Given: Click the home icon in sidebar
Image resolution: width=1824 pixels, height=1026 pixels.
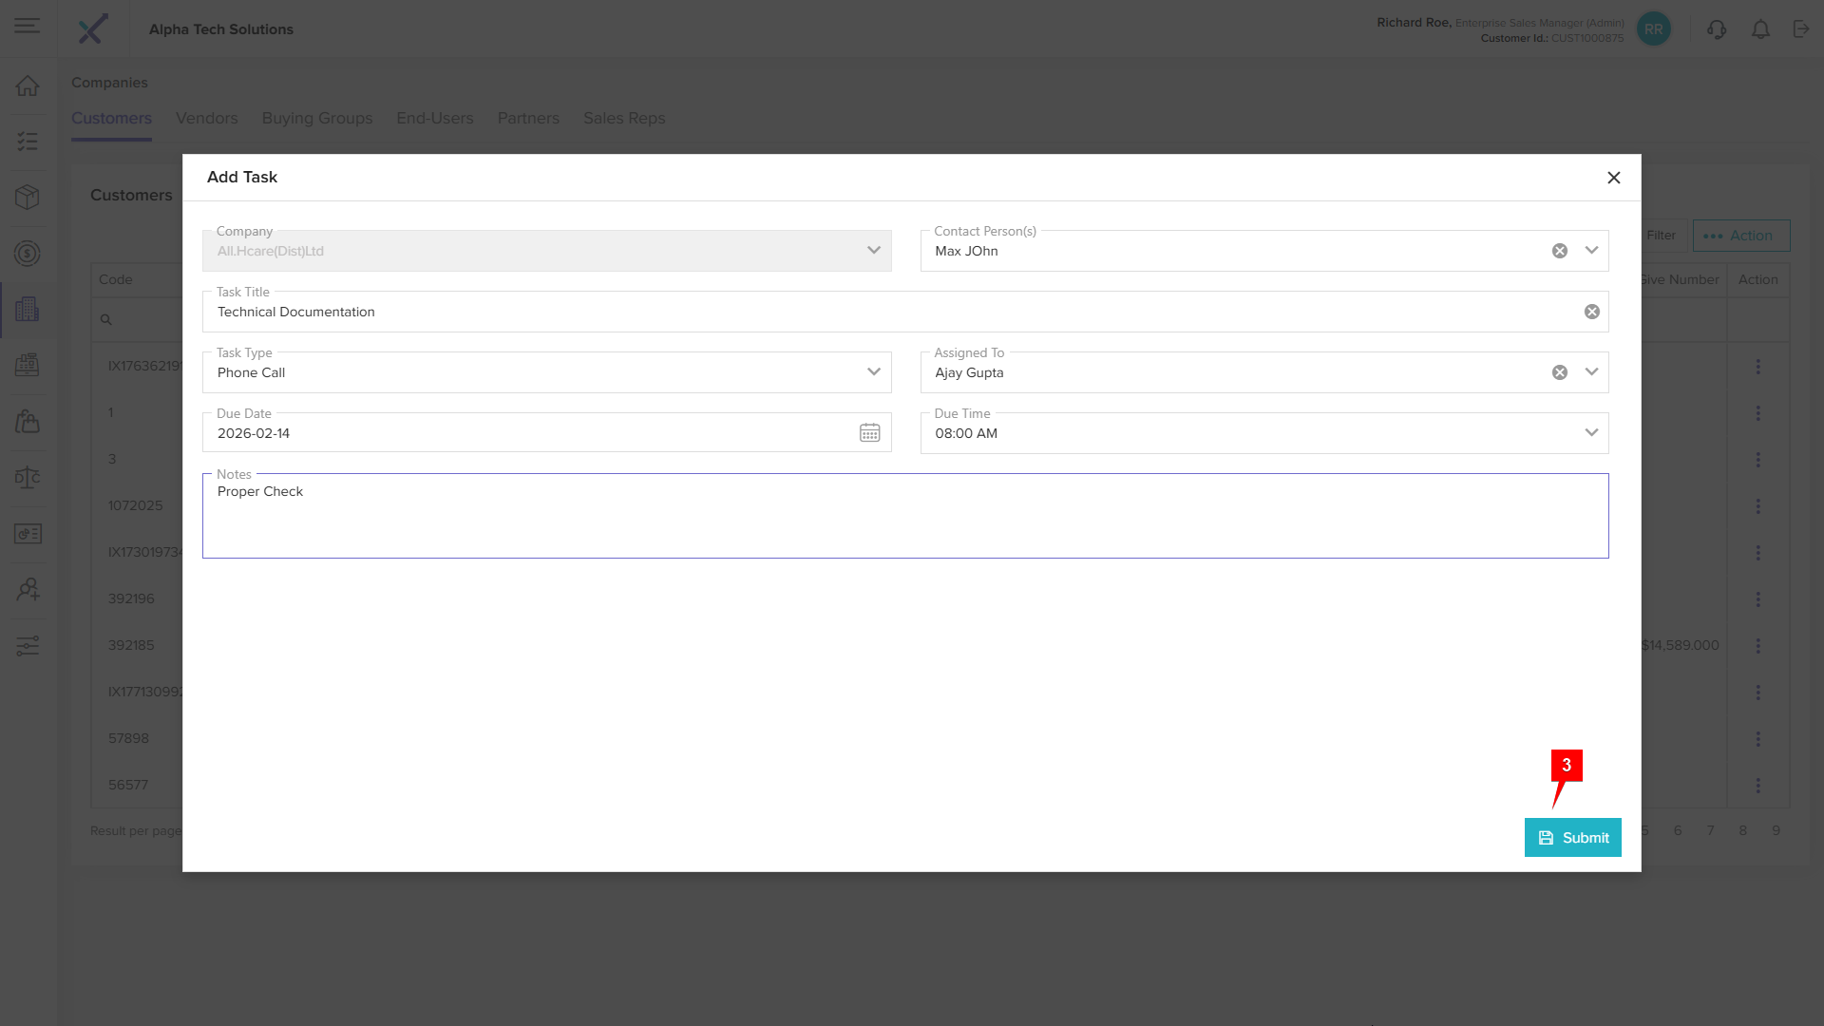Looking at the screenshot, I should click(28, 85).
